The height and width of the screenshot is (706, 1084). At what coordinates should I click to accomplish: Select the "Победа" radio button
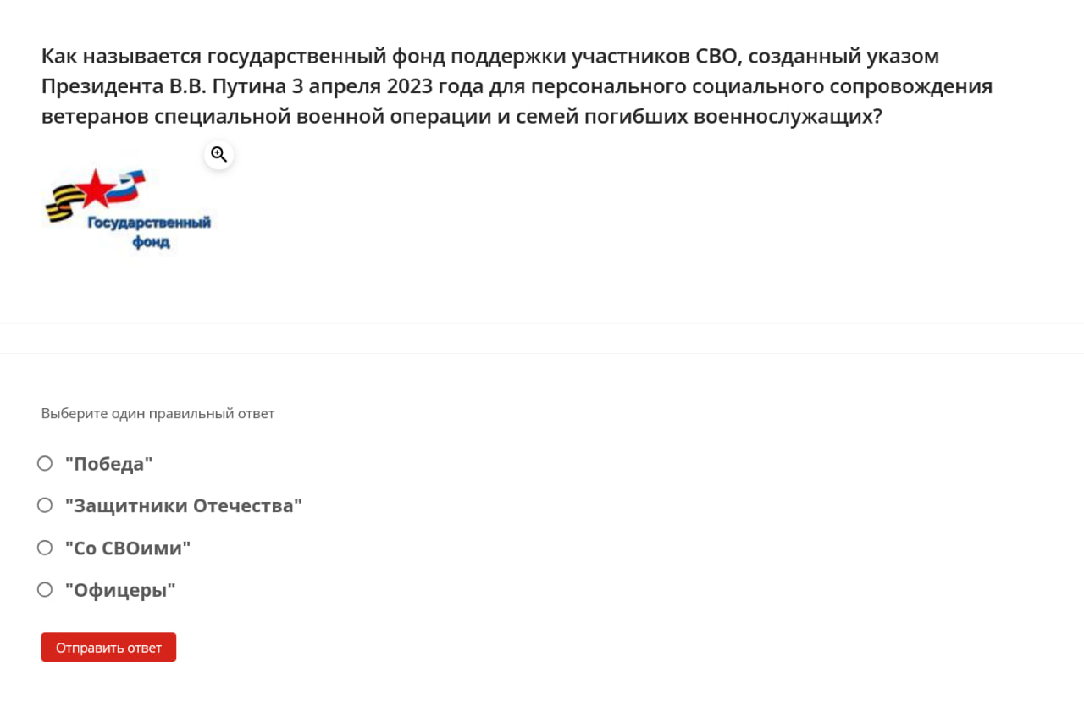tap(45, 463)
